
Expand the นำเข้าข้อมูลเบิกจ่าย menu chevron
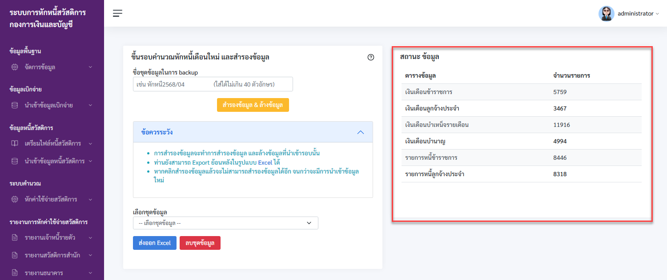(90, 105)
